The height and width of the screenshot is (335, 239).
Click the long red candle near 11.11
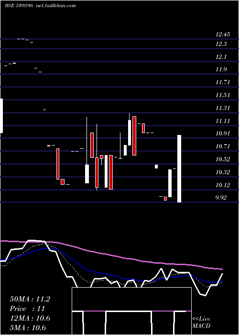pos(134,136)
